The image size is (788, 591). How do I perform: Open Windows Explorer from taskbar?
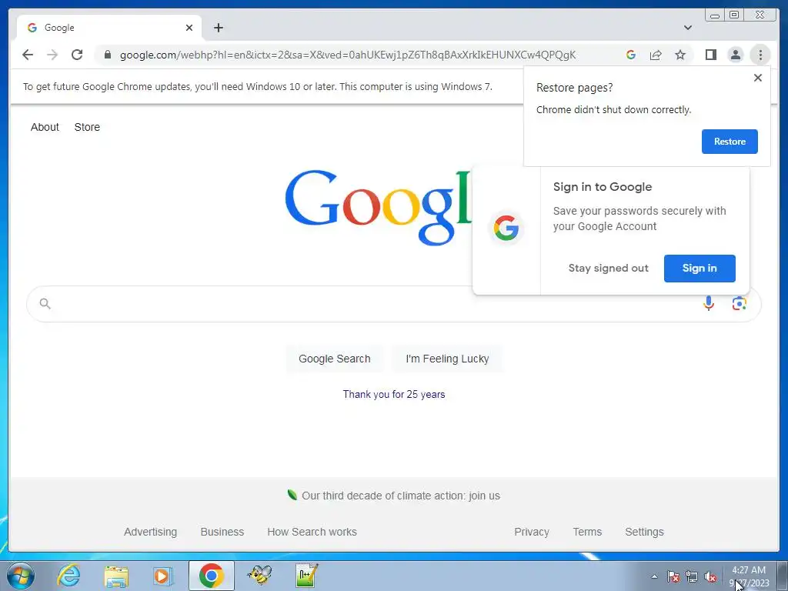click(116, 576)
